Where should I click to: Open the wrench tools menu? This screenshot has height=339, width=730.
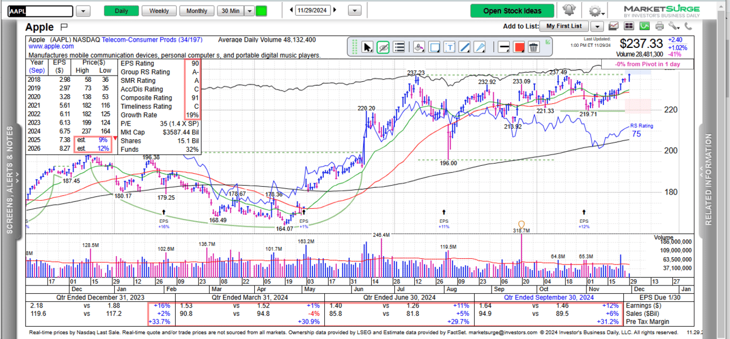pyautogui.click(x=673, y=26)
